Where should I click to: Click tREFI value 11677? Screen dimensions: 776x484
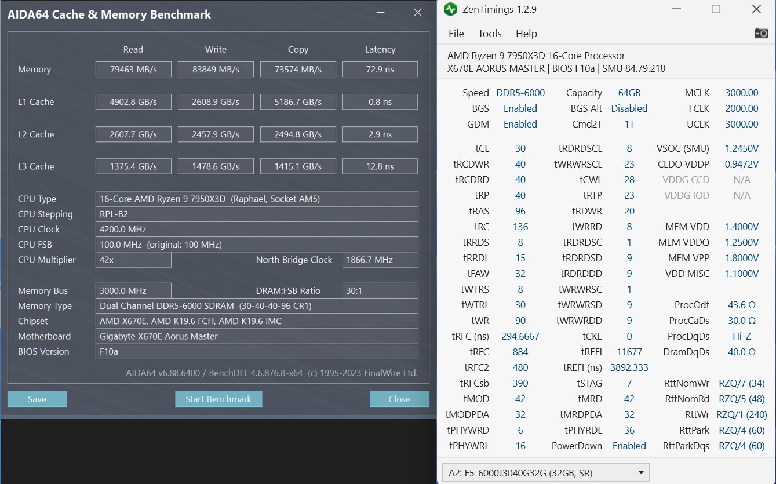click(x=629, y=352)
